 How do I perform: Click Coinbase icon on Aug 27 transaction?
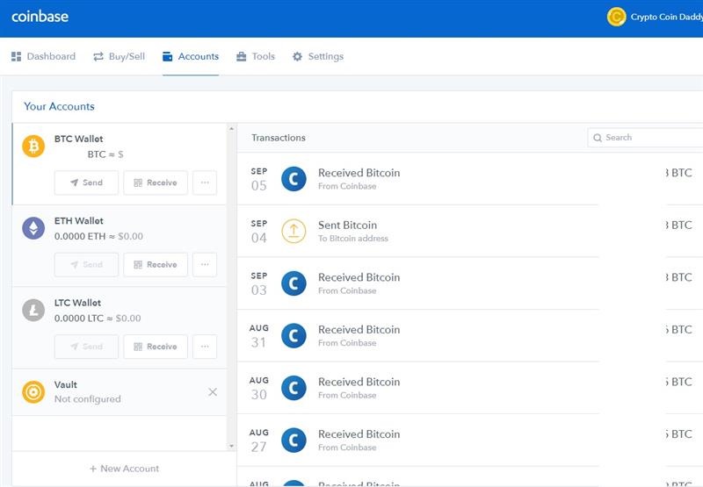click(294, 440)
